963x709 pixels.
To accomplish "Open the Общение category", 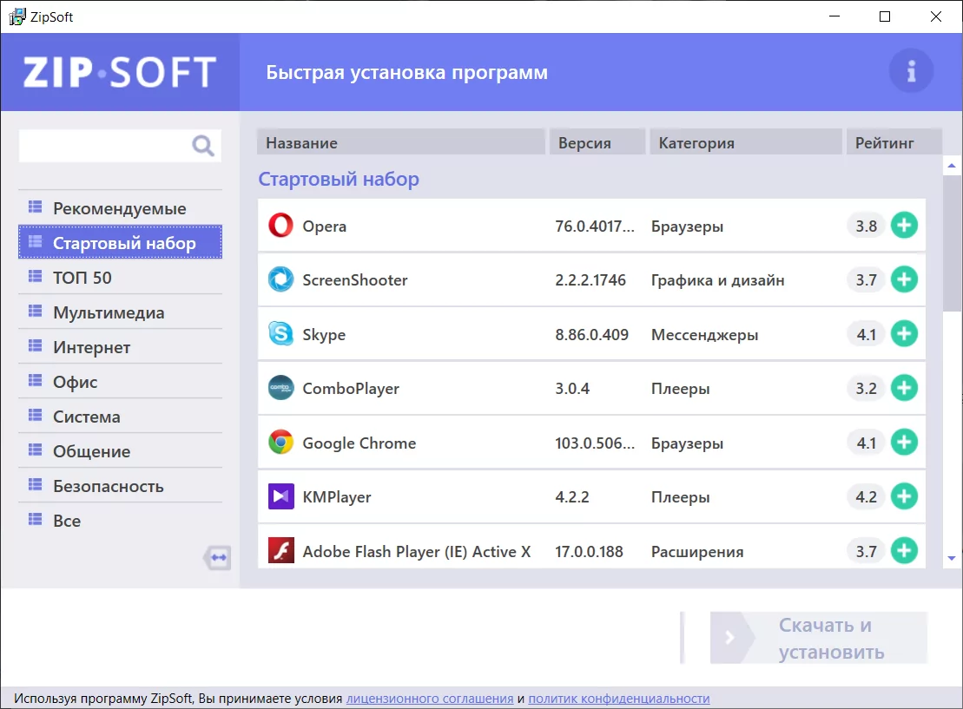I will click(121, 451).
